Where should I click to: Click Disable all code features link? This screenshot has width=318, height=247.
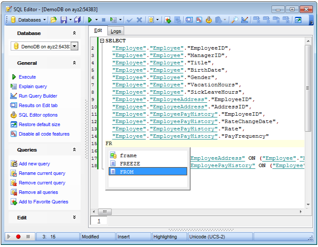(x=44, y=134)
